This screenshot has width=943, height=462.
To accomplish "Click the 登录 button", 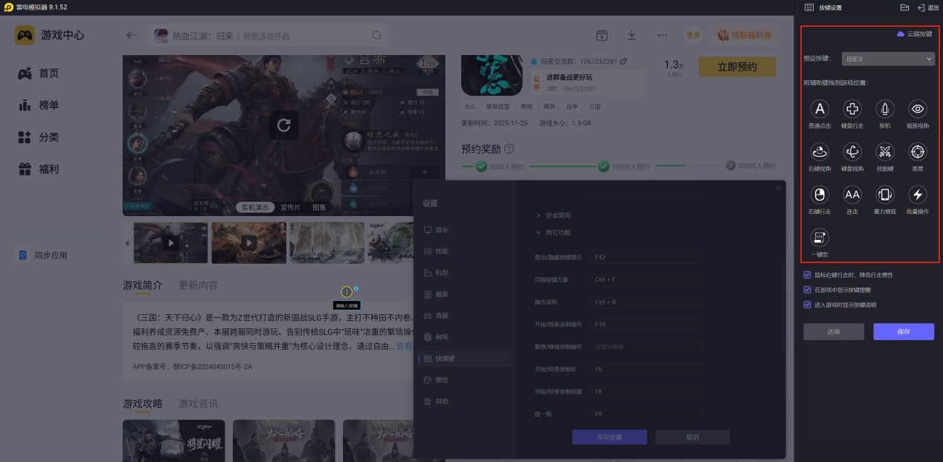I will point(693,35).
